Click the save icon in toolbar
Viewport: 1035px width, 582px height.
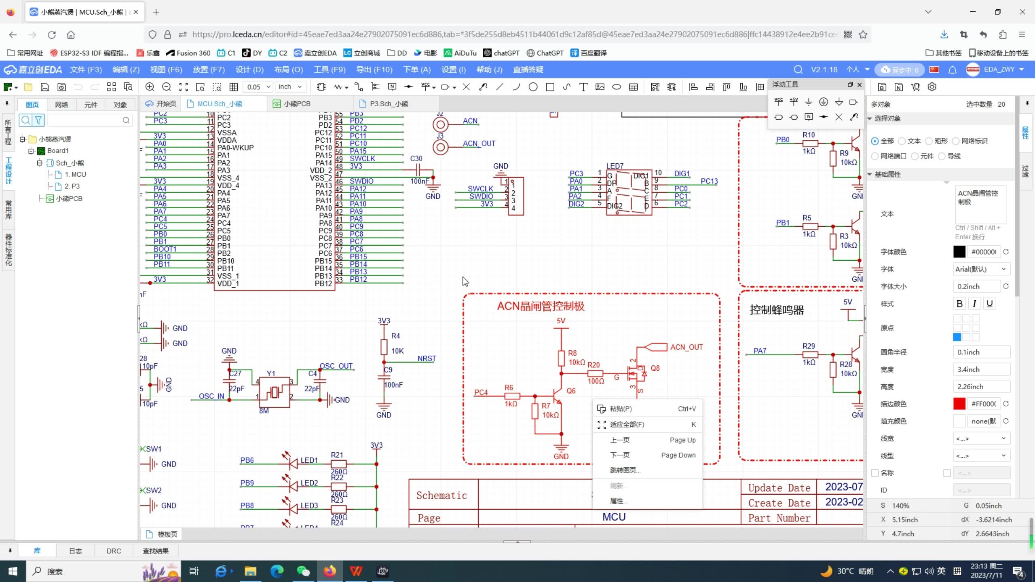point(45,87)
